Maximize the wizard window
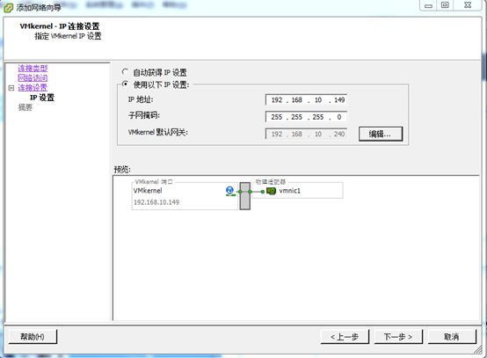 [445, 5]
